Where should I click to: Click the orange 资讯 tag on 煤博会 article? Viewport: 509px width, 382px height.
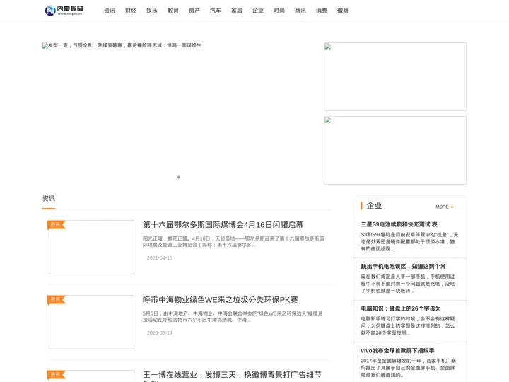coord(56,224)
